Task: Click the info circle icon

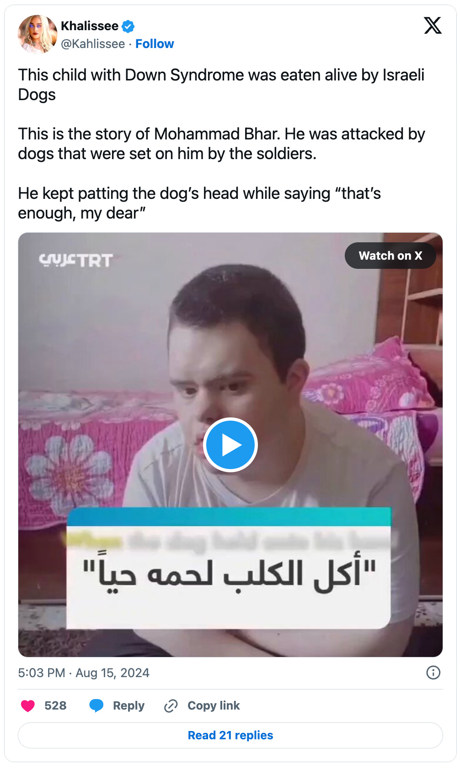Action: tap(433, 673)
